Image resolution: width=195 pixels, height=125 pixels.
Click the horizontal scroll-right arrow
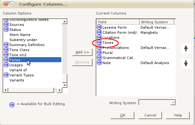[59, 90]
